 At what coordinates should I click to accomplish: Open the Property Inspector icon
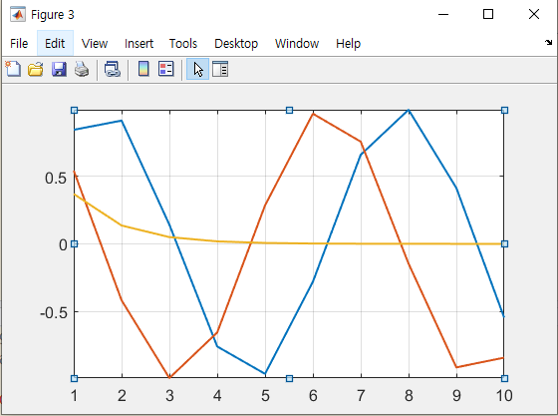coord(220,69)
